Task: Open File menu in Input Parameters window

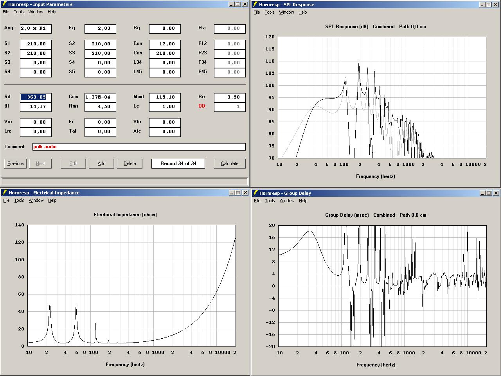Action: pyautogui.click(x=6, y=12)
